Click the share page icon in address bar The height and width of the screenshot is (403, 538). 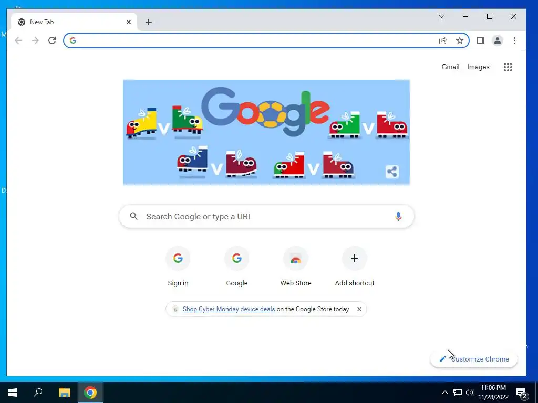(443, 40)
